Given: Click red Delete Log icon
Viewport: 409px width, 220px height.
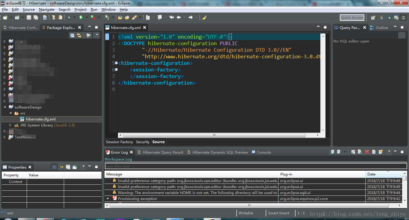Looking at the screenshot, I should point(367,152).
